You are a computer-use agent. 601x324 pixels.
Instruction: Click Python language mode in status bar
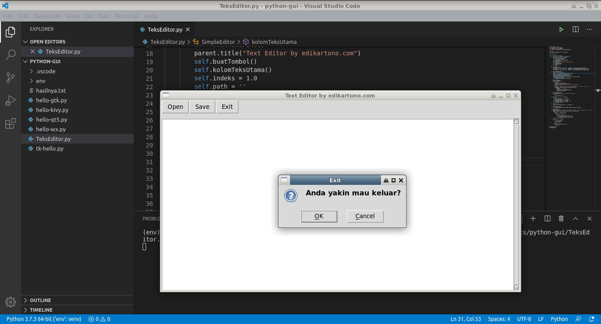(x=559, y=319)
